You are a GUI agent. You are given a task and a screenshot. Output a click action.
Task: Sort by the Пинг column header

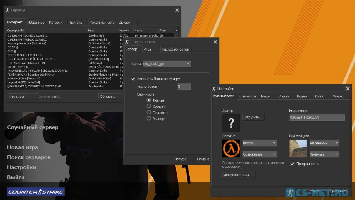tap(166, 31)
